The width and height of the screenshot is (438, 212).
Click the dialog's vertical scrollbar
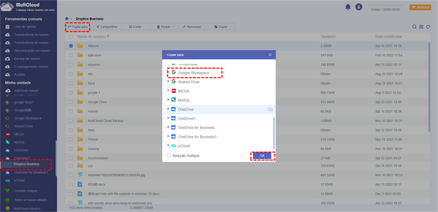tap(274, 132)
